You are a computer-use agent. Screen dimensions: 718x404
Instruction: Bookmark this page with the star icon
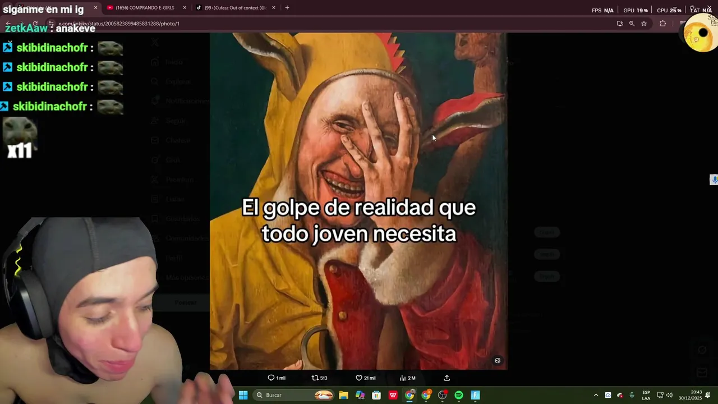pyautogui.click(x=644, y=24)
